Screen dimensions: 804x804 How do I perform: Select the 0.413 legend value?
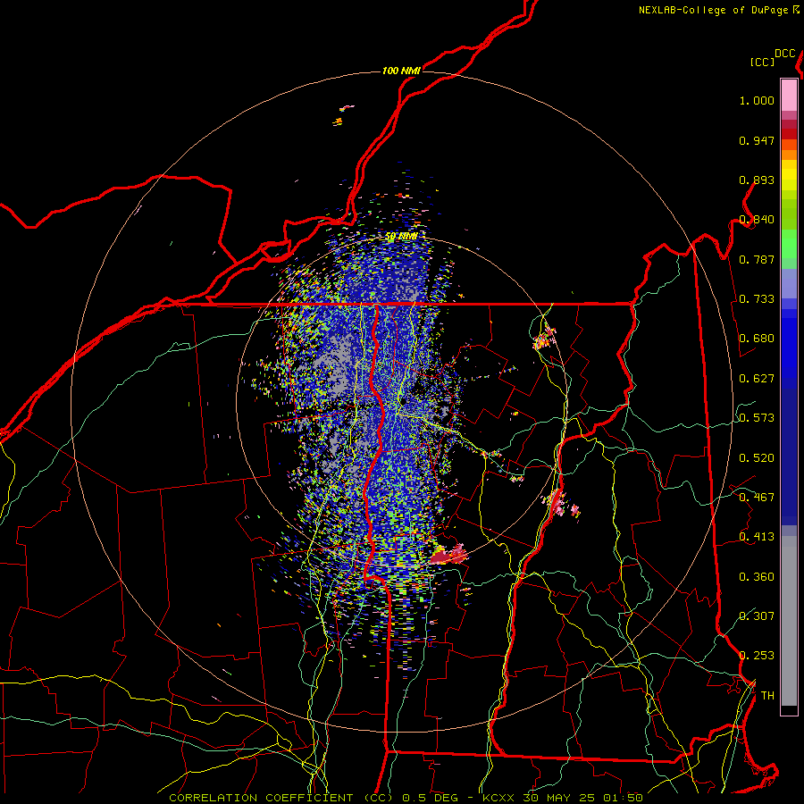[x=757, y=537]
